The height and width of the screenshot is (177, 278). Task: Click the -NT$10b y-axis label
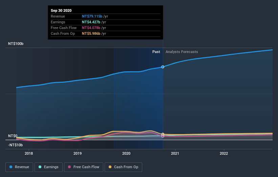pyautogui.click(x=16, y=145)
